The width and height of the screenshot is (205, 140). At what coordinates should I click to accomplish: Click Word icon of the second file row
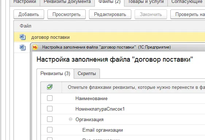pyautogui.click(x=23, y=48)
